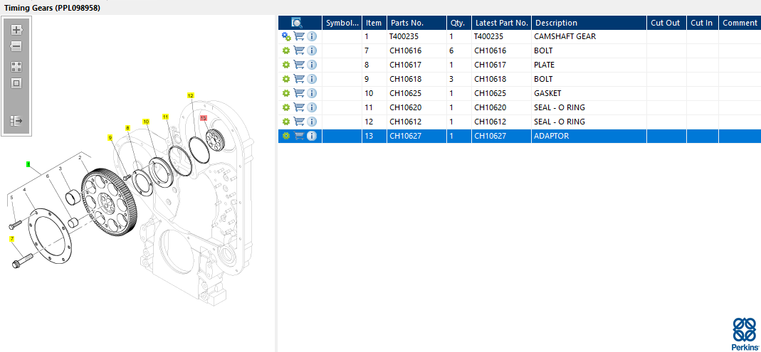The width and height of the screenshot is (761, 352).
Task: Add gasket CH10625 to the cart
Action: [299, 93]
